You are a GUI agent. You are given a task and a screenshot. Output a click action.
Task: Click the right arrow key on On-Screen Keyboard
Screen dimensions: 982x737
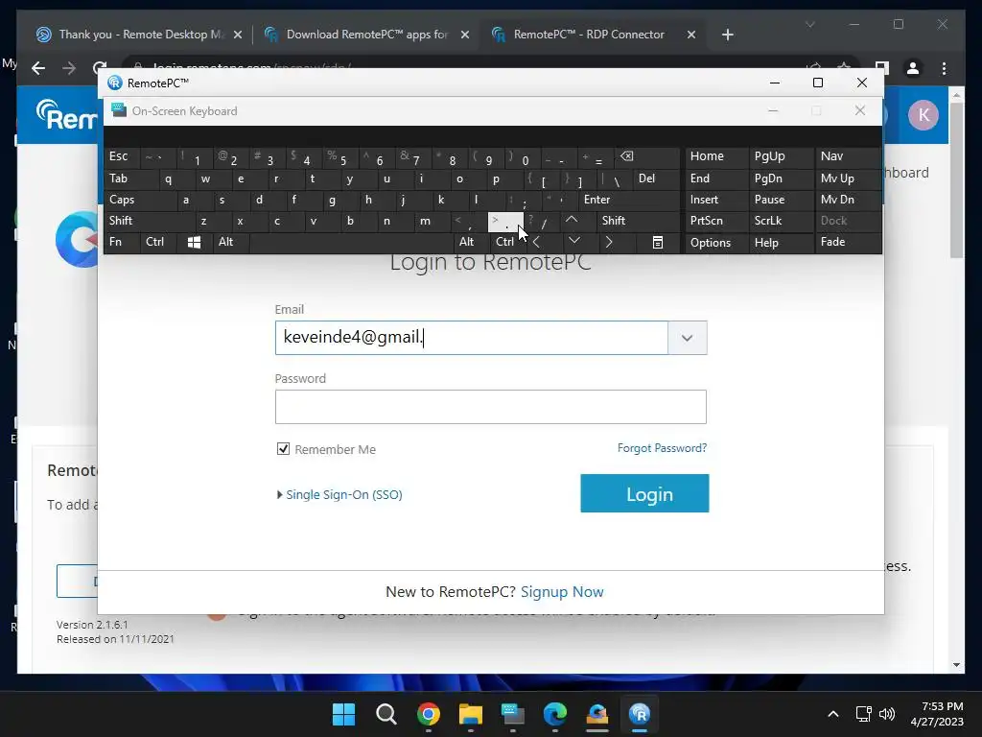click(x=609, y=242)
